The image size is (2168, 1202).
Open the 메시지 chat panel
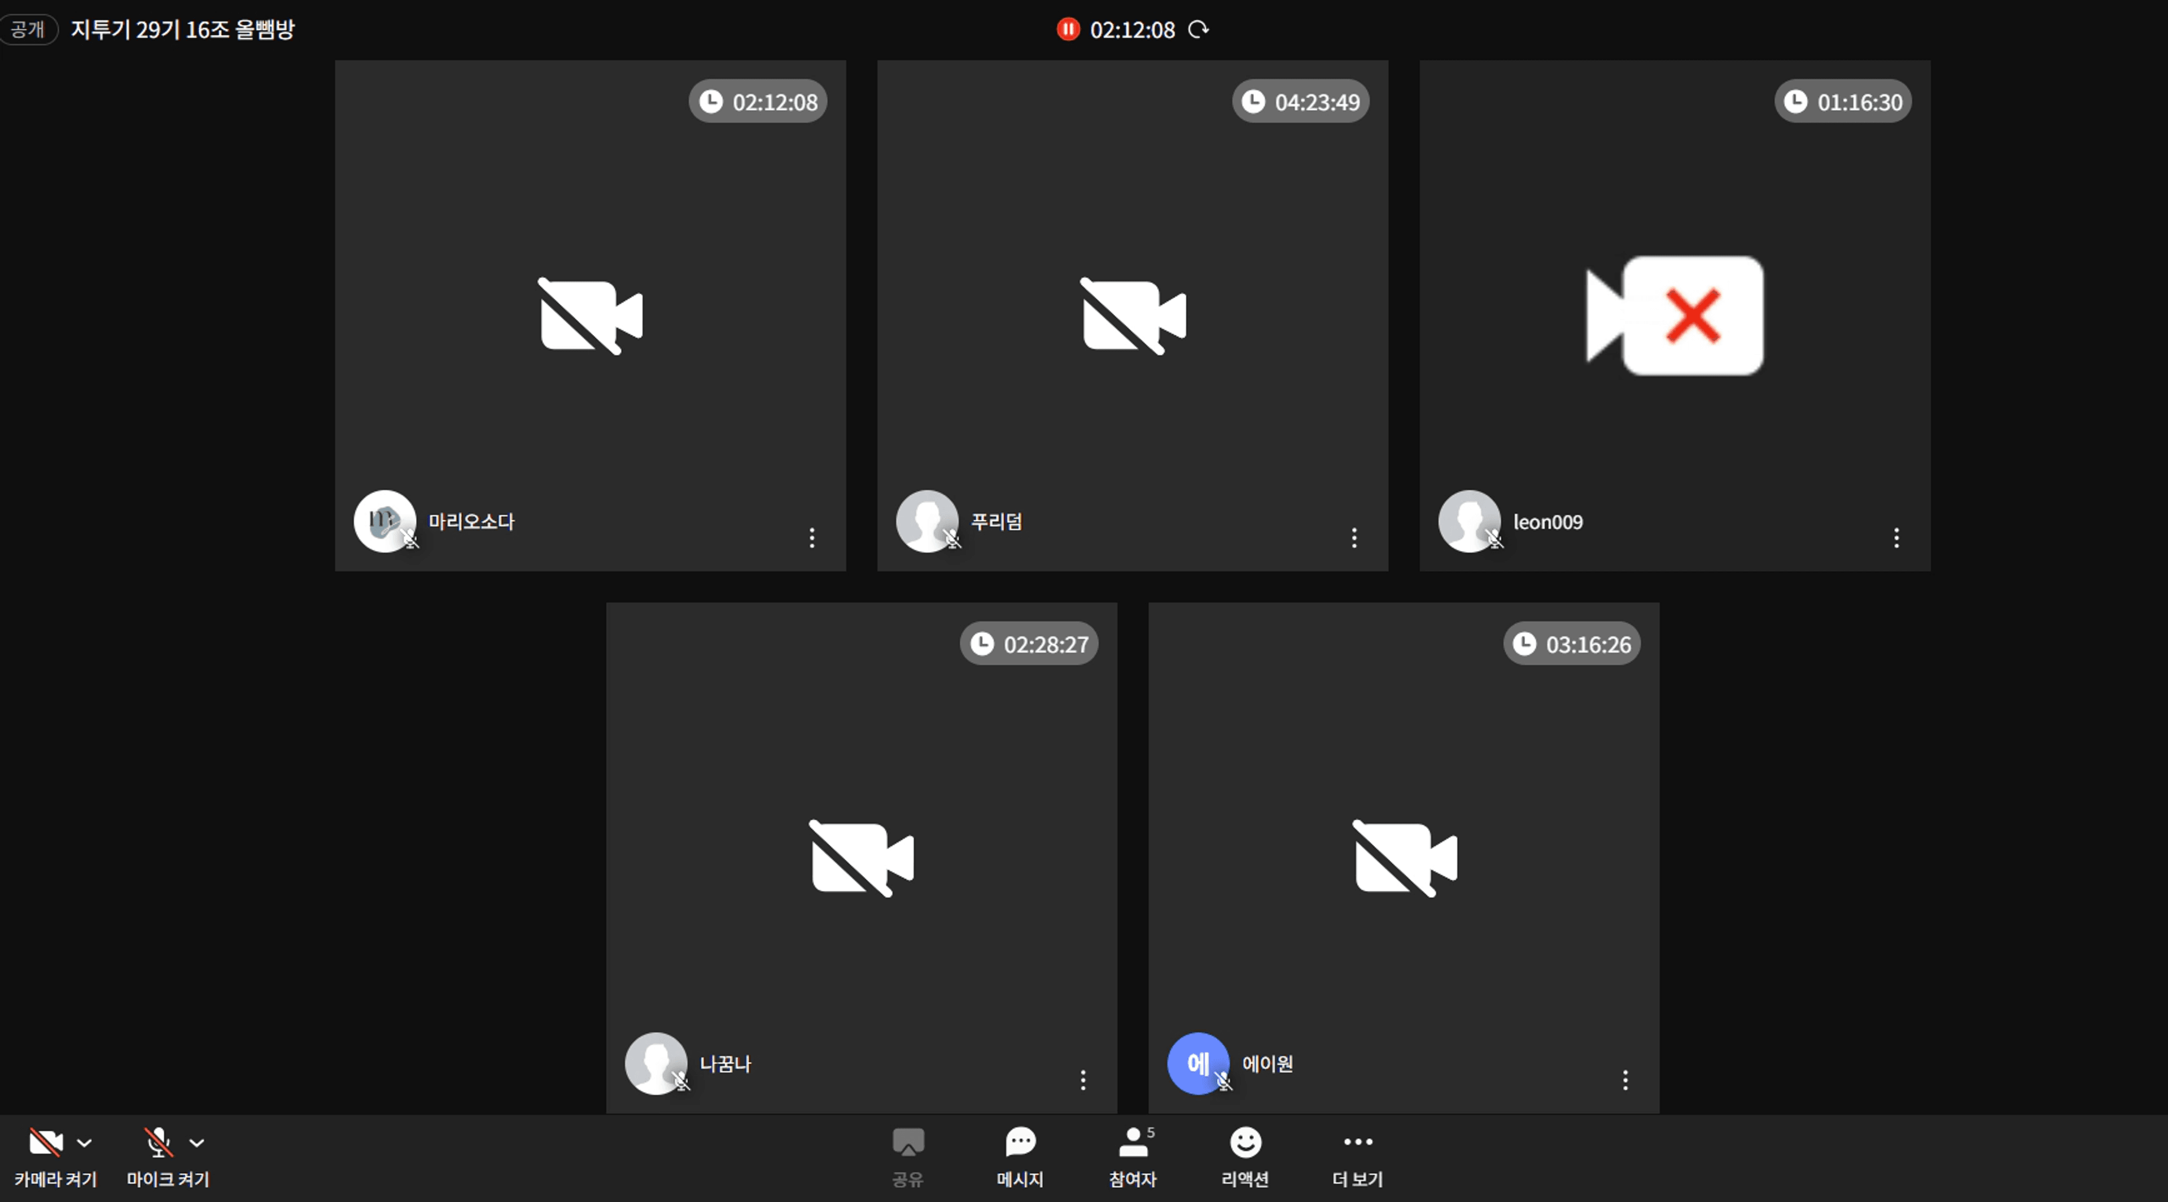click(x=1020, y=1157)
